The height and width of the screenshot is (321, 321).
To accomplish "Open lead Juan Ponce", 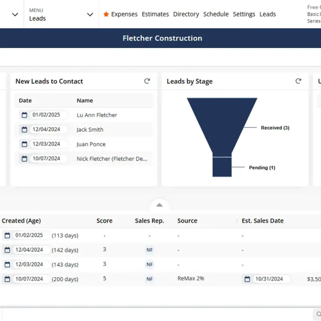I will 91,144.
